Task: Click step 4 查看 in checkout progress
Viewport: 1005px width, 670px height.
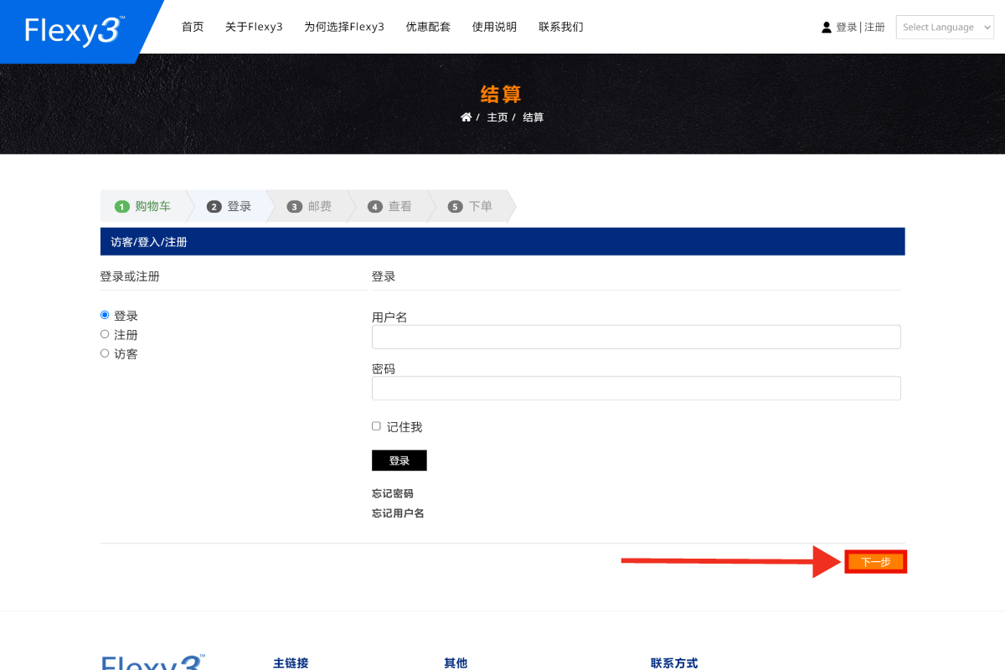Action: tap(389, 206)
